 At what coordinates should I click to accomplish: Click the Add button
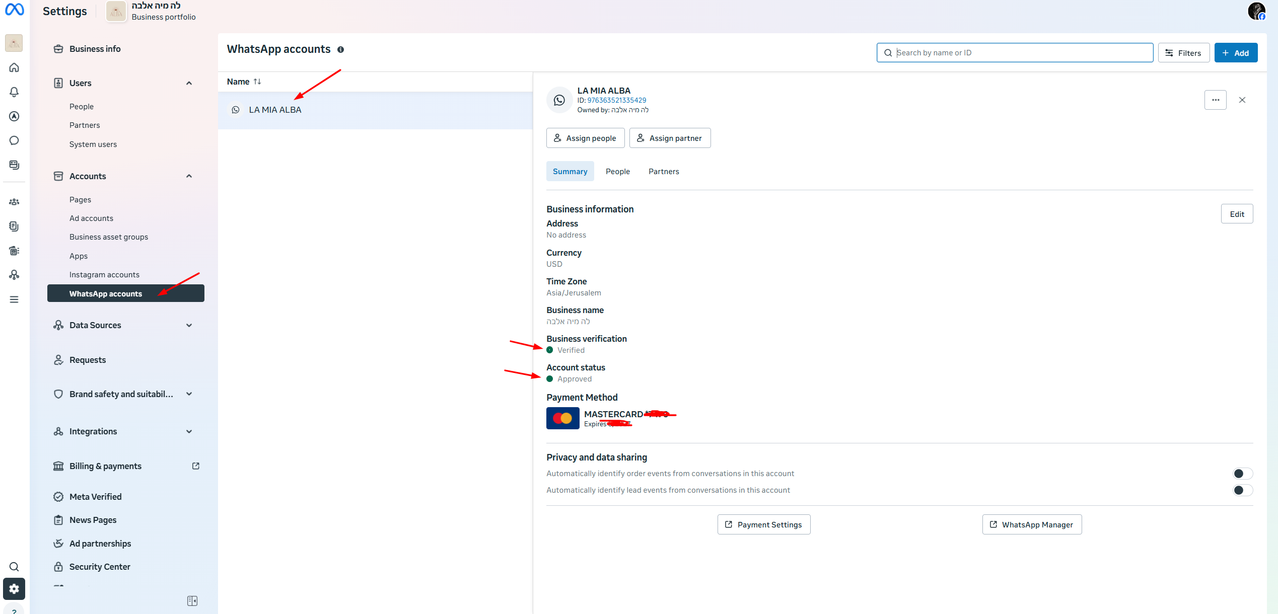click(1236, 53)
